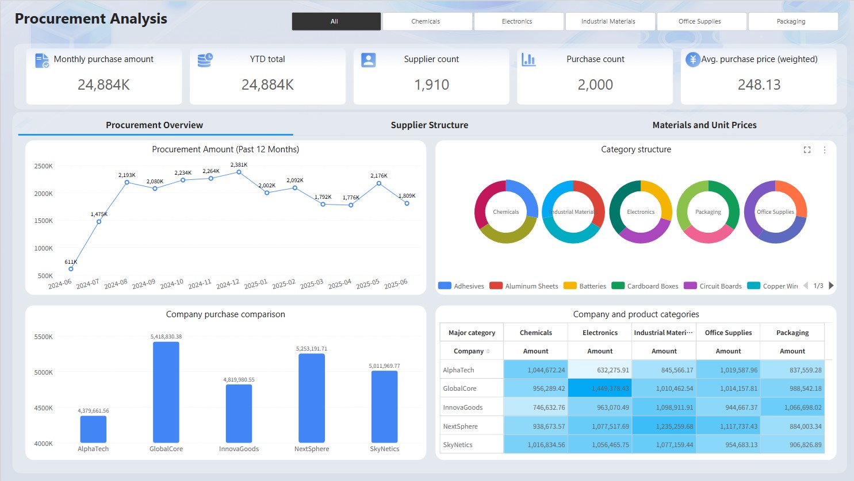854x481 pixels.
Task: Go to previous legend page arrow
Action: click(806, 286)
